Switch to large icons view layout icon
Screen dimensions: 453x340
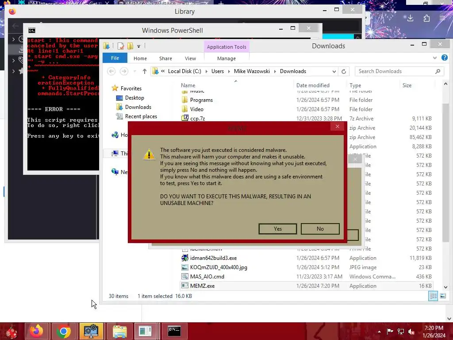pyautogui.click(x=442, y=296)
